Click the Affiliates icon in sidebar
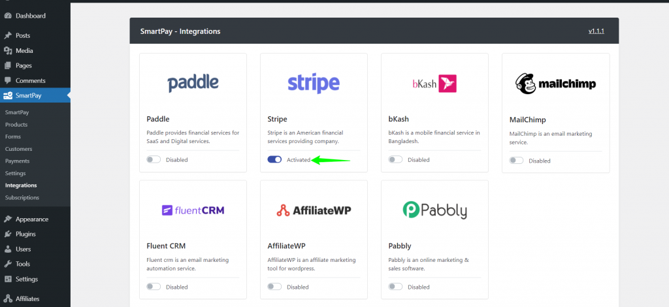 pyautogui.click(x=8, y=299)
